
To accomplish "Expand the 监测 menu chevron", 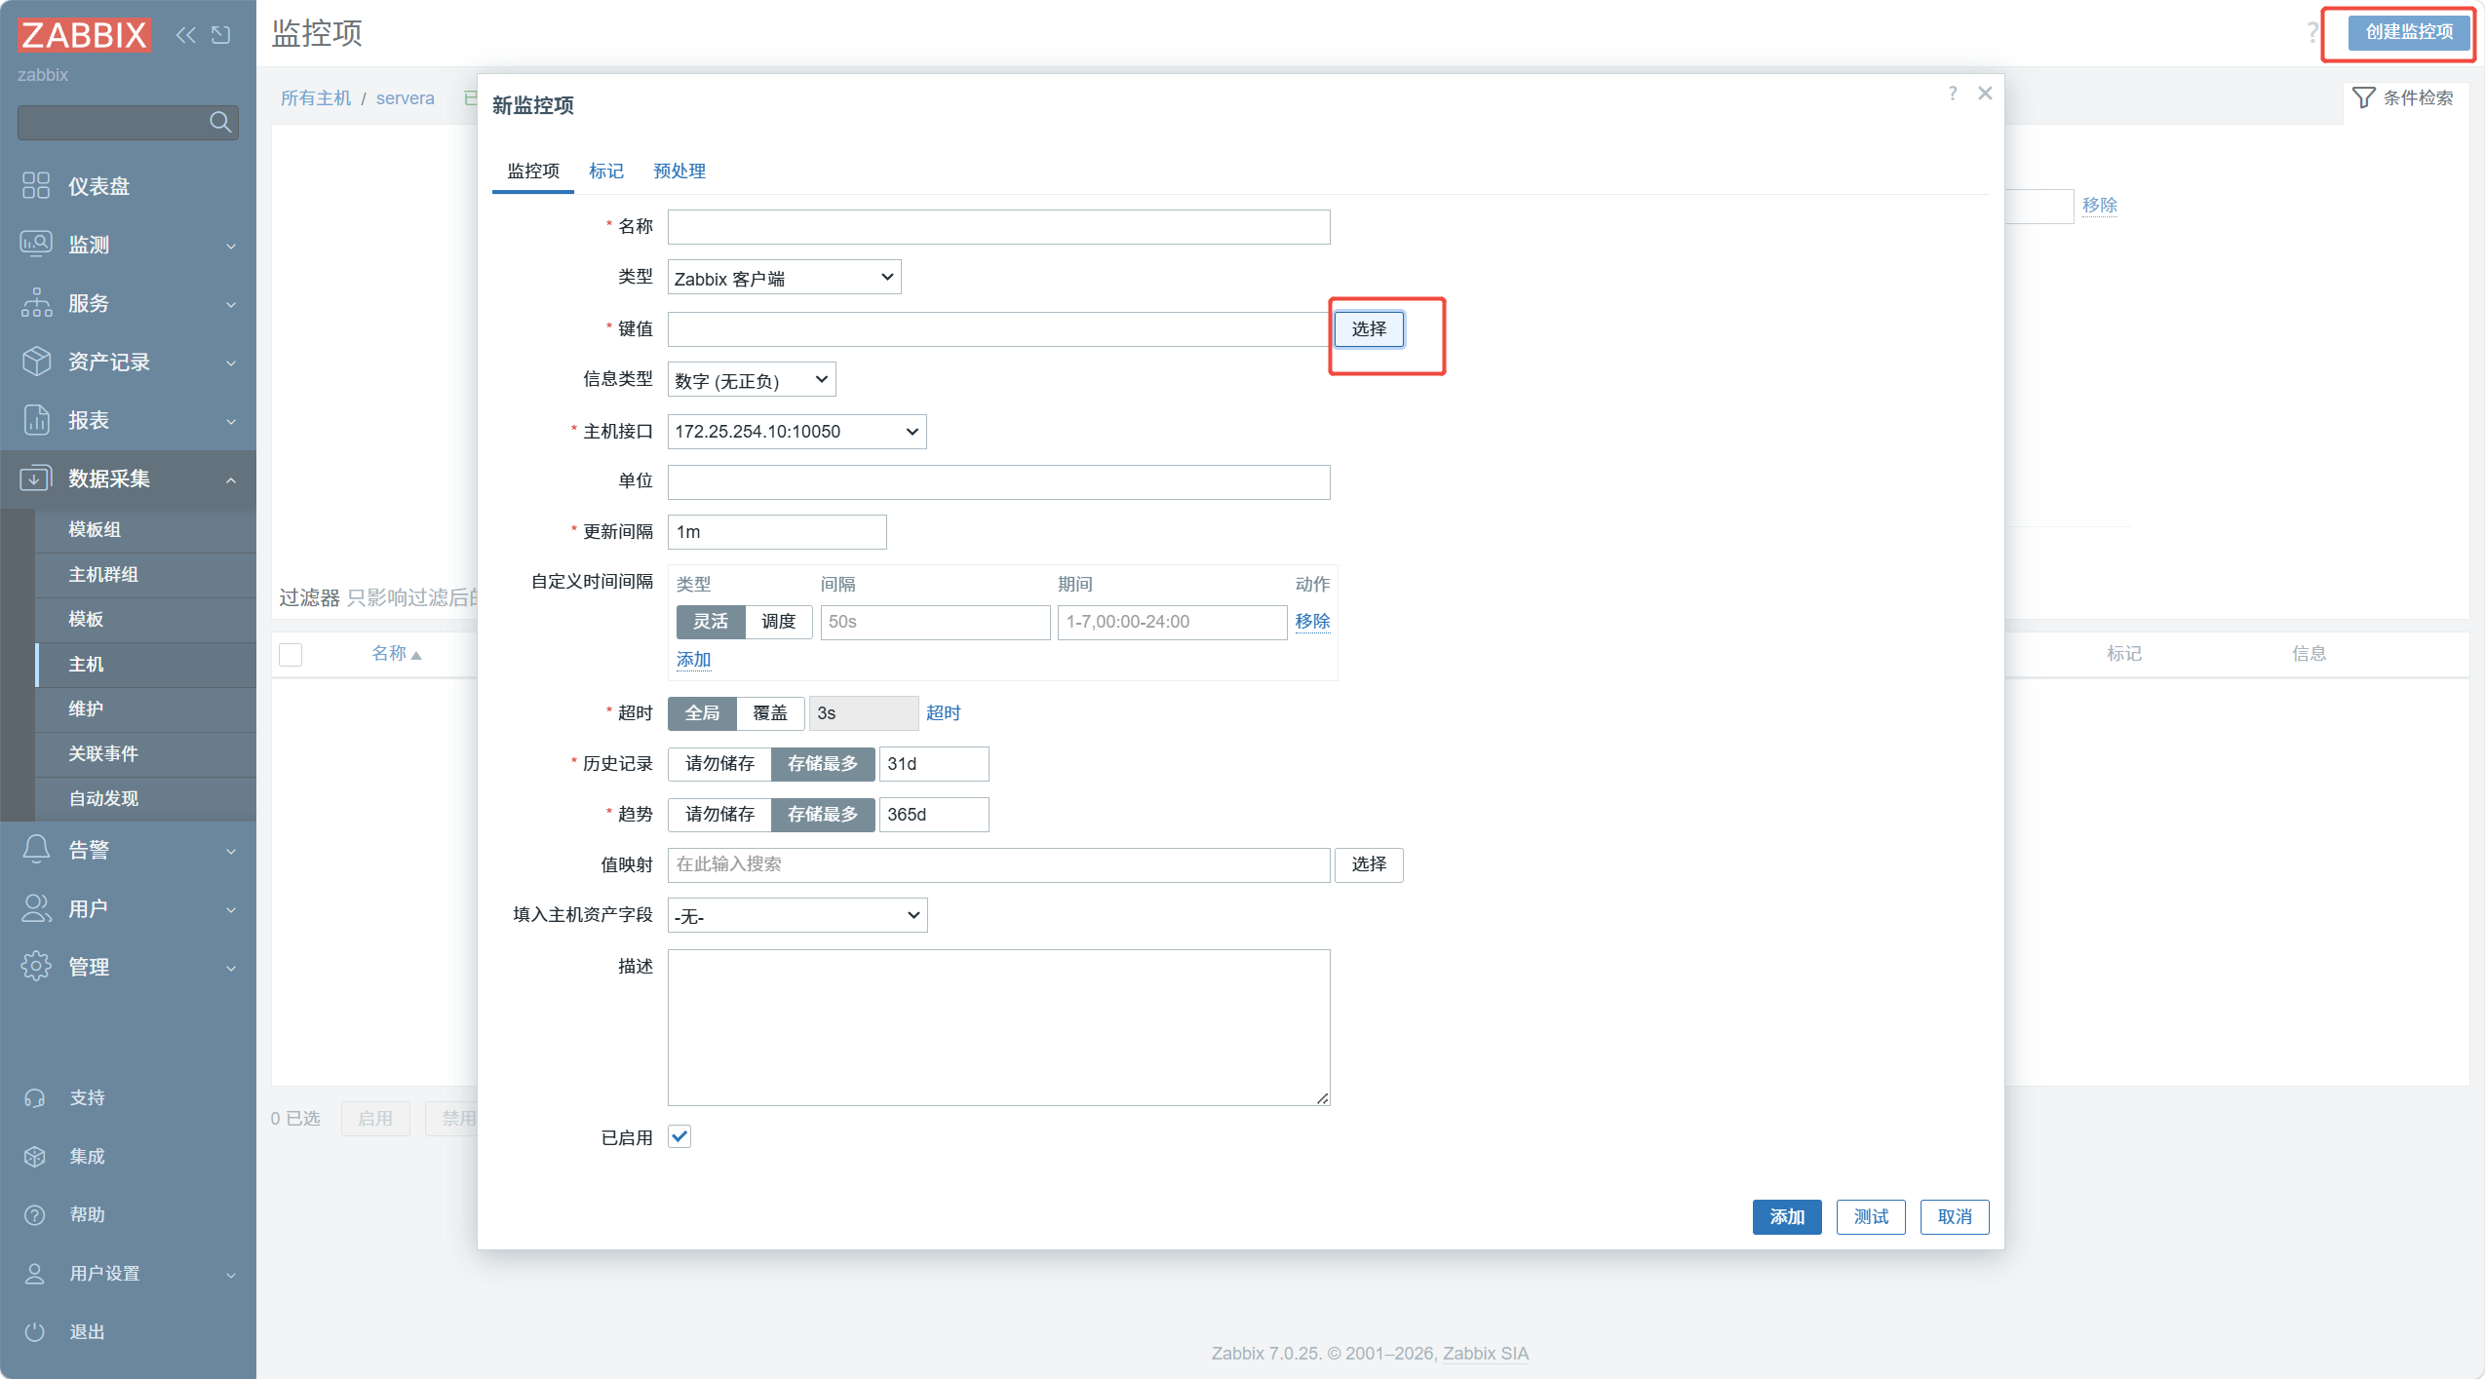I will pyautogui.click(x=231, y=246).
